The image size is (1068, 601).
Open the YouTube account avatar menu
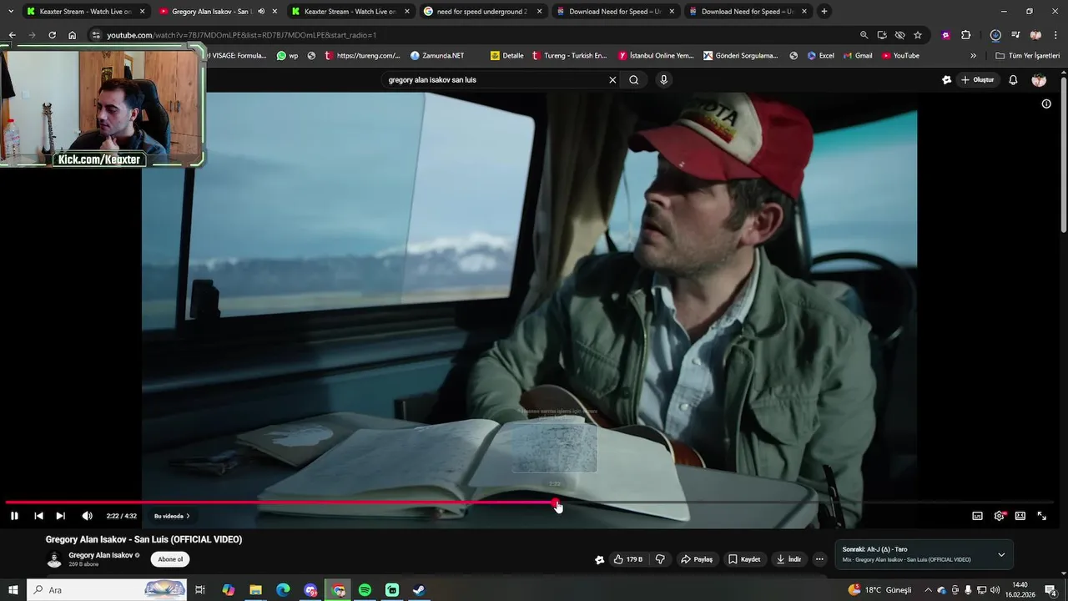point(1039,80)
